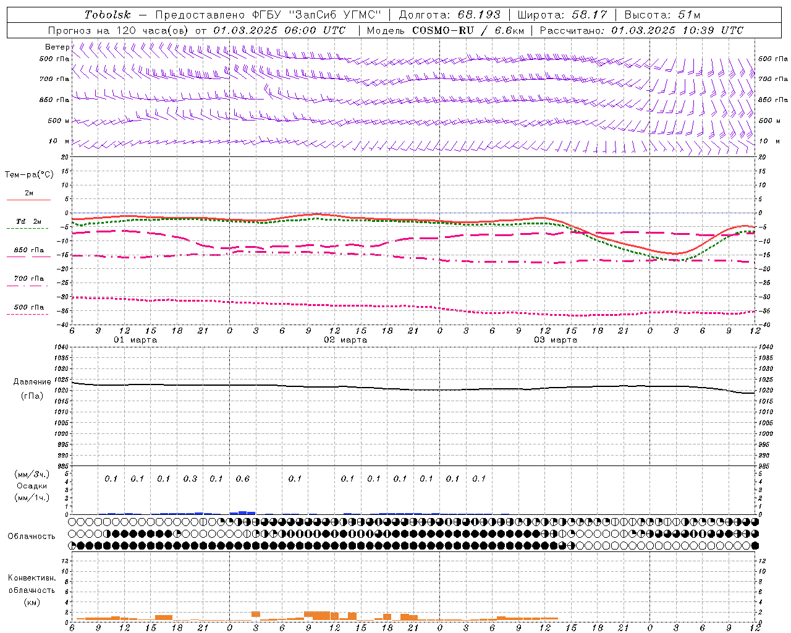Click the 500 м wind level label on the right axis

point(769,121)
